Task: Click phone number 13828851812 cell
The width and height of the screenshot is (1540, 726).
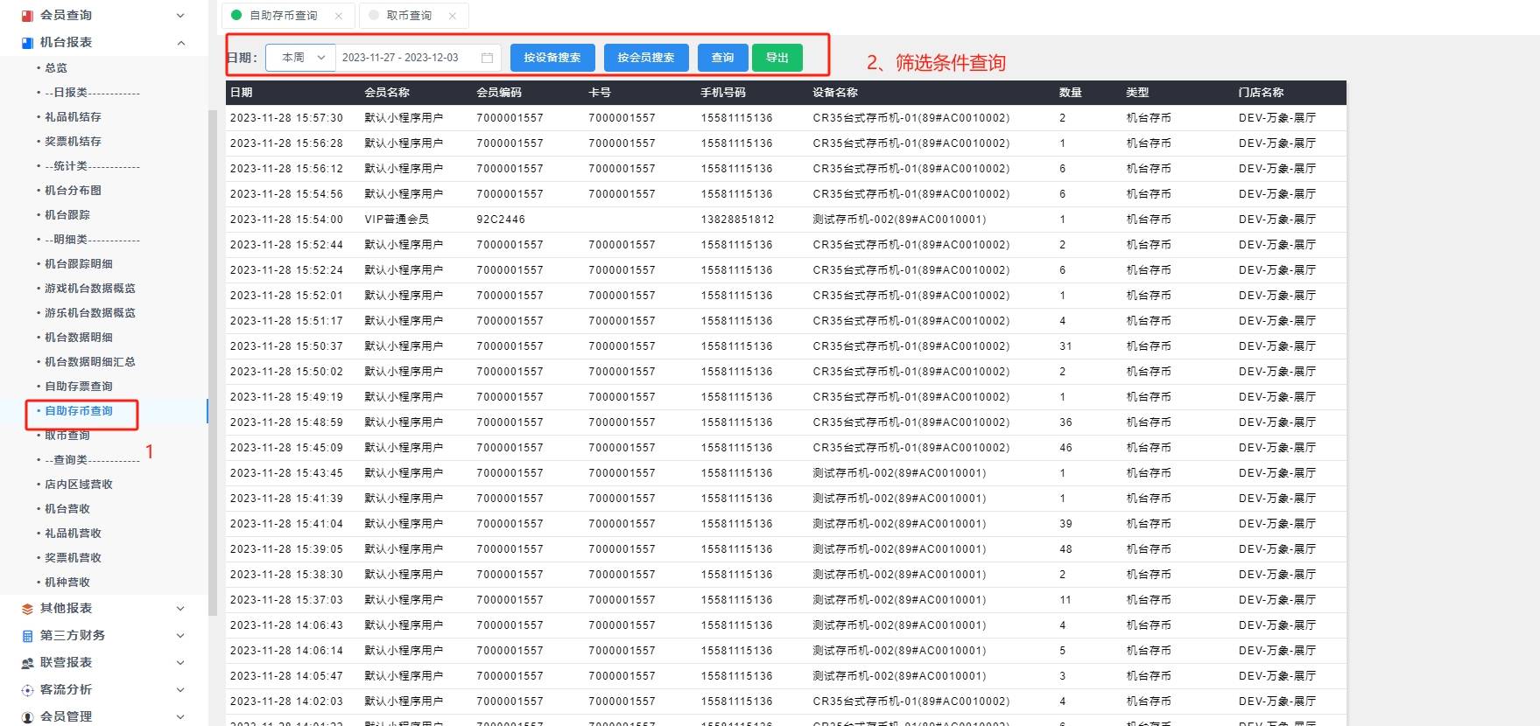Action: click(x=737, y=220)
